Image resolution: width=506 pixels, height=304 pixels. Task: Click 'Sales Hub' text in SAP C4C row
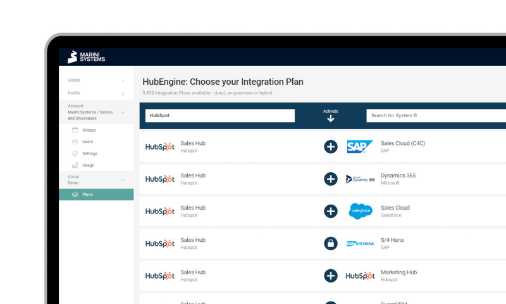[193, 143]
